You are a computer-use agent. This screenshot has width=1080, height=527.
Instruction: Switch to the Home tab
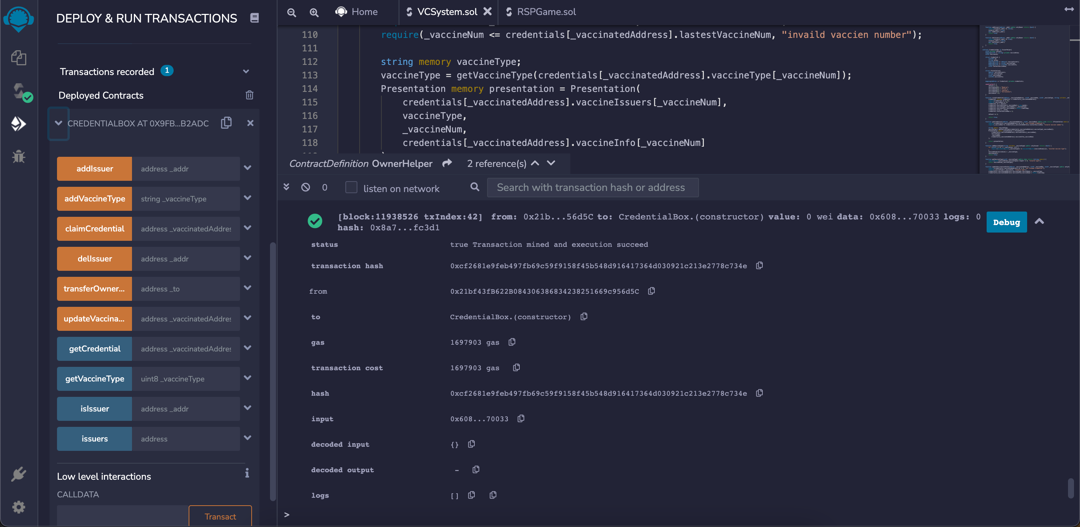tap(364, 12)
